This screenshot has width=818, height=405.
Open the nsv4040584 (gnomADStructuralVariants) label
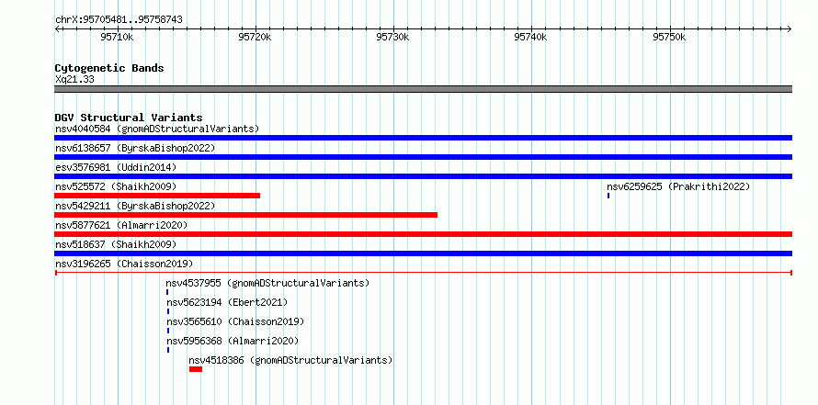click(x=157, y=129)
